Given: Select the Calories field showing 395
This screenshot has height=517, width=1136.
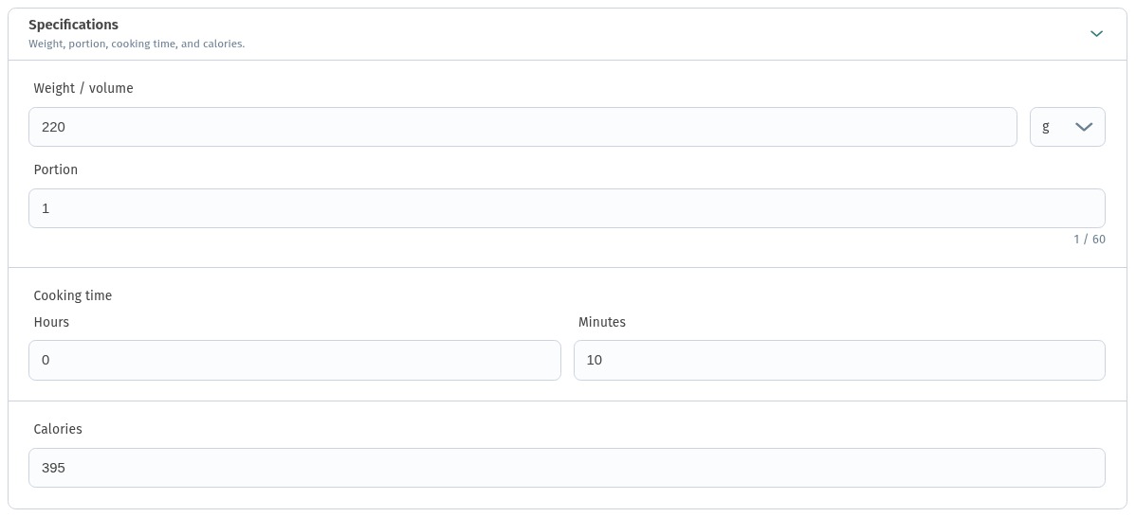Looking at the screenshot, I should (x=566, y=468).
